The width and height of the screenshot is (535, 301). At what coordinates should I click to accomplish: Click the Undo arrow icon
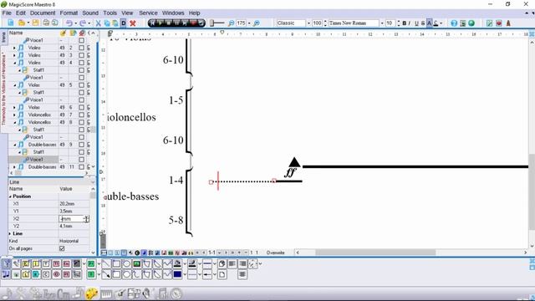pos(69,23)
